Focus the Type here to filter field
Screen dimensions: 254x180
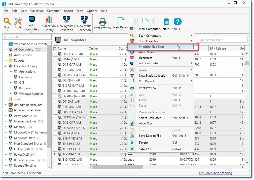(222, 40)
